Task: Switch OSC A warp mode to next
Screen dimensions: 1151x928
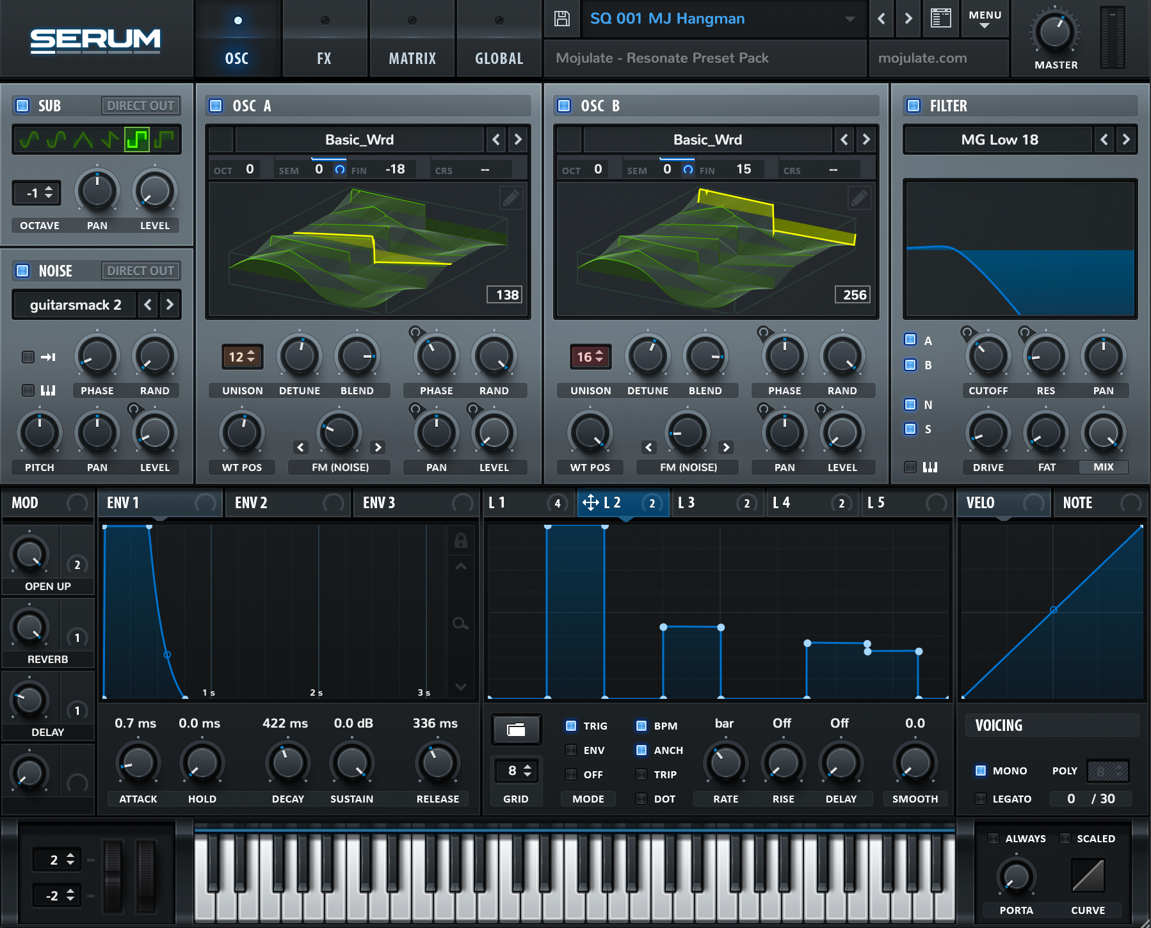Action: pos(378,447)
